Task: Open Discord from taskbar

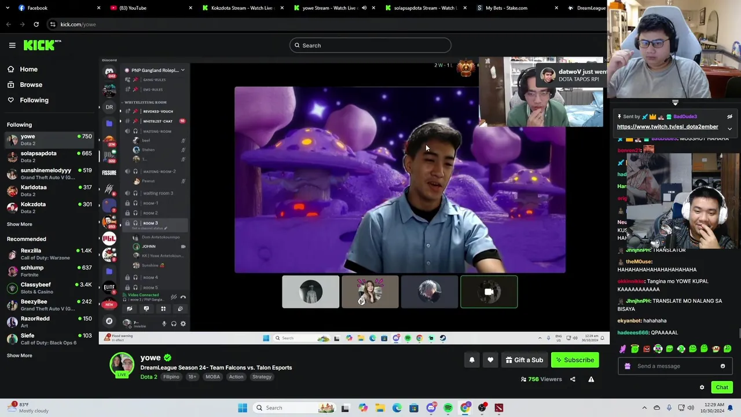Action: click(x=431, y=408)
